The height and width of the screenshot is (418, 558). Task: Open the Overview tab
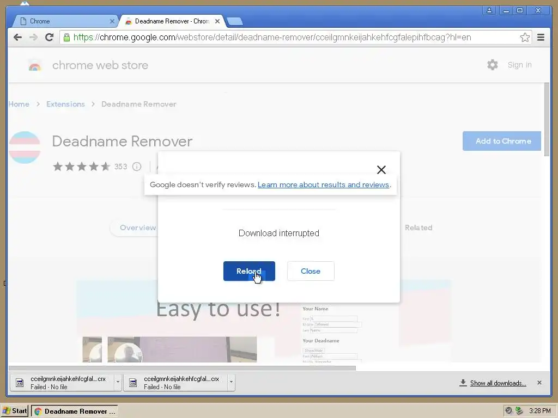pos(138,228)
